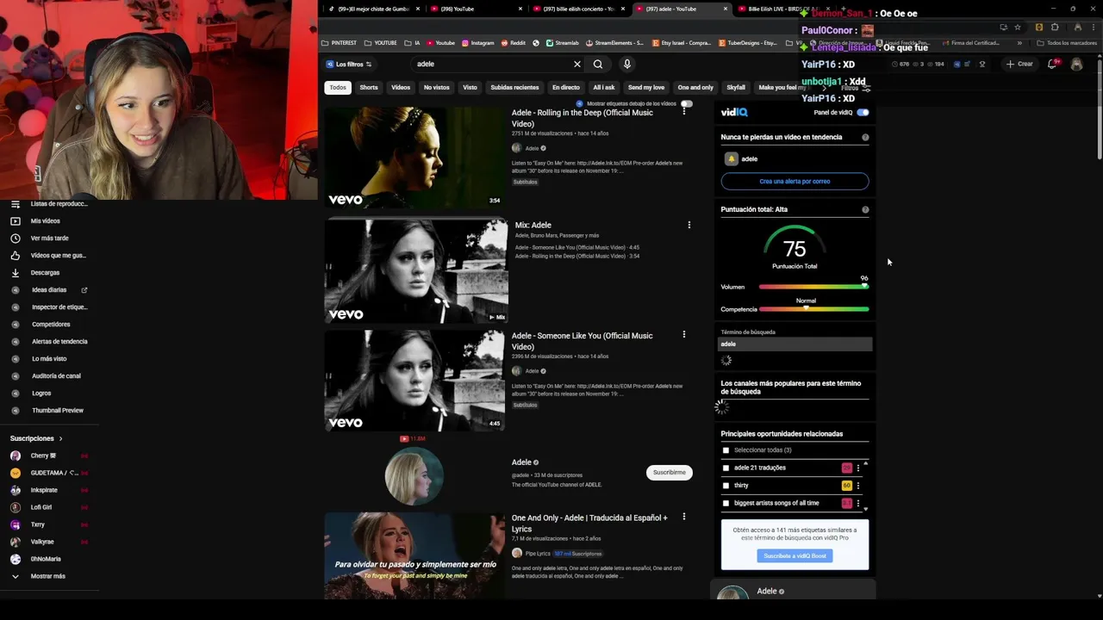Open options for One And Only video
The height and width of the screenshot is (620, 1103).
click(x=684, y=517)
